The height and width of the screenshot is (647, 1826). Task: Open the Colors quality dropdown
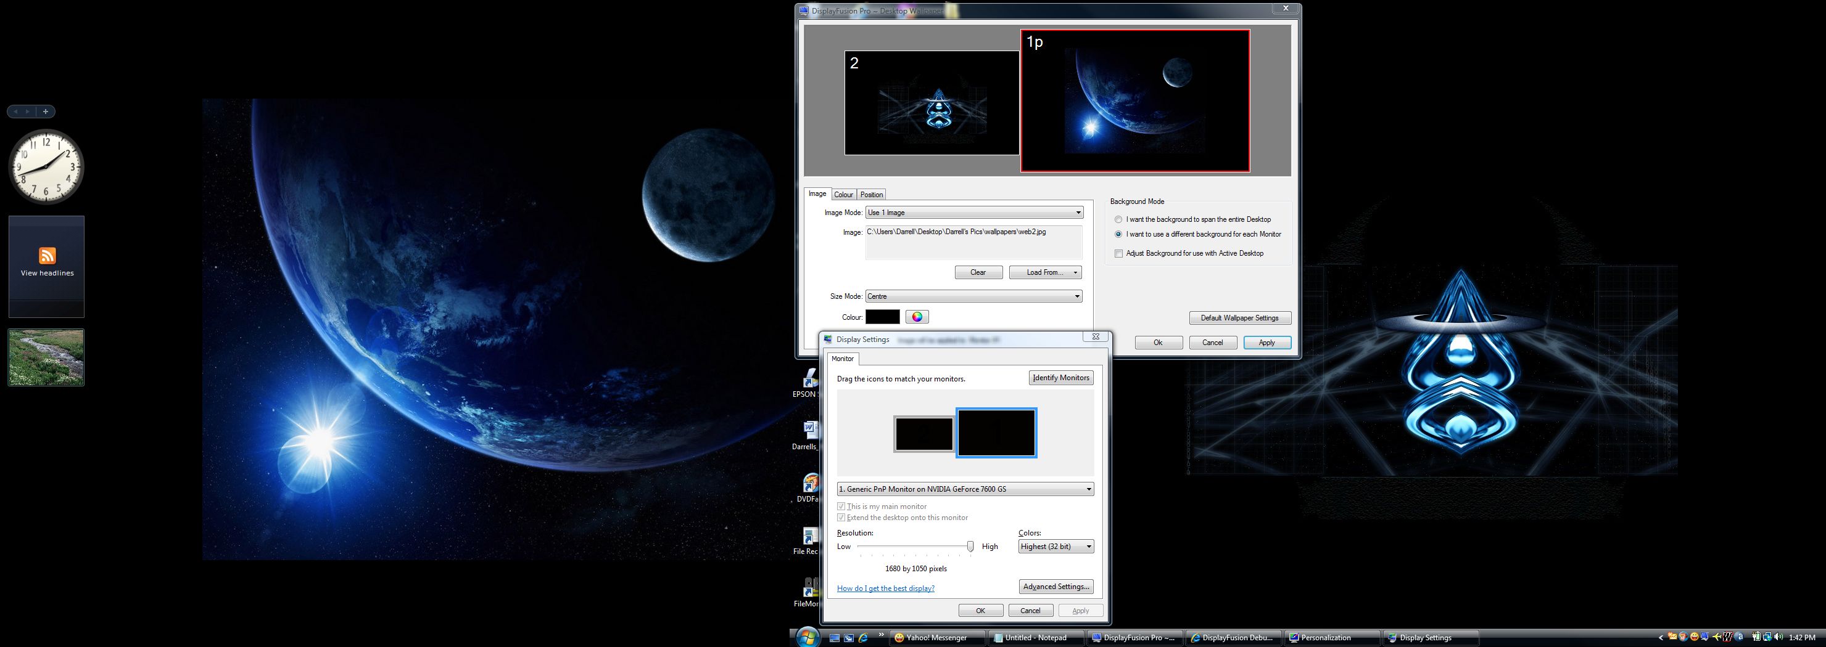[x=1056, y=547]
